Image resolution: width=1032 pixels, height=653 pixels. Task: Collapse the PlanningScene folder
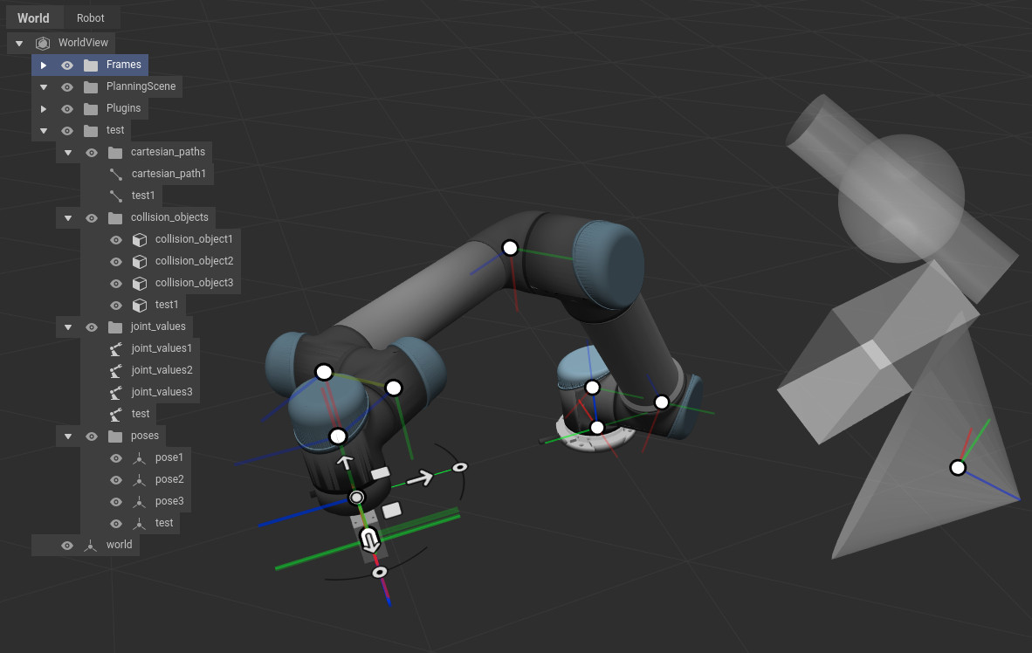click(44, 86)
